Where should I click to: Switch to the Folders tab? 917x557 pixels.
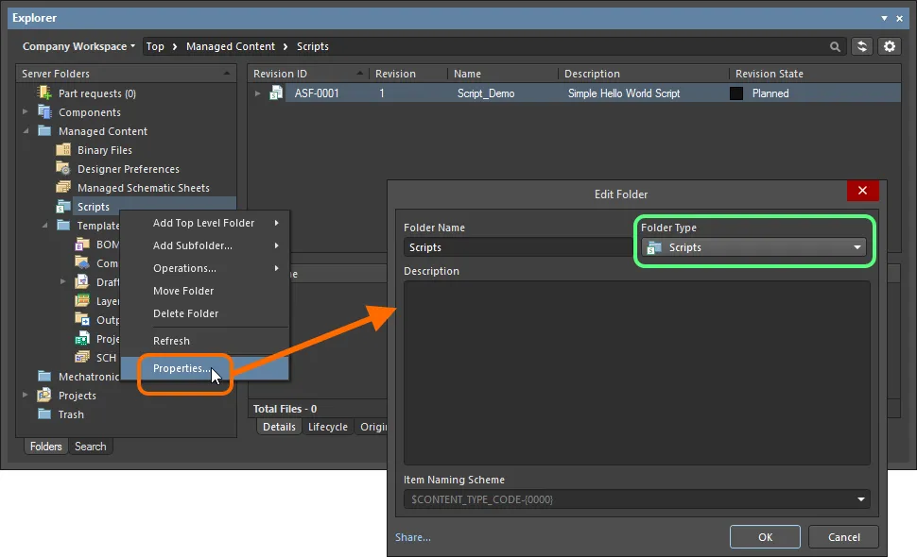point(45,446)
